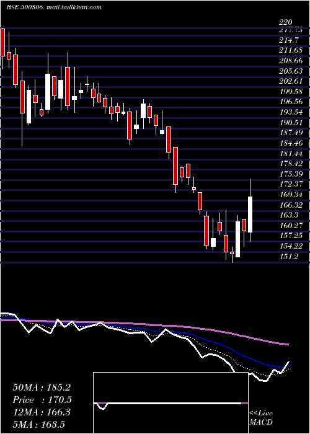The height and width of the screenshot is (434, 310).
Task: Click inside the MACD inset chart box
Action: pyautogui.click(x=170, y=403)
